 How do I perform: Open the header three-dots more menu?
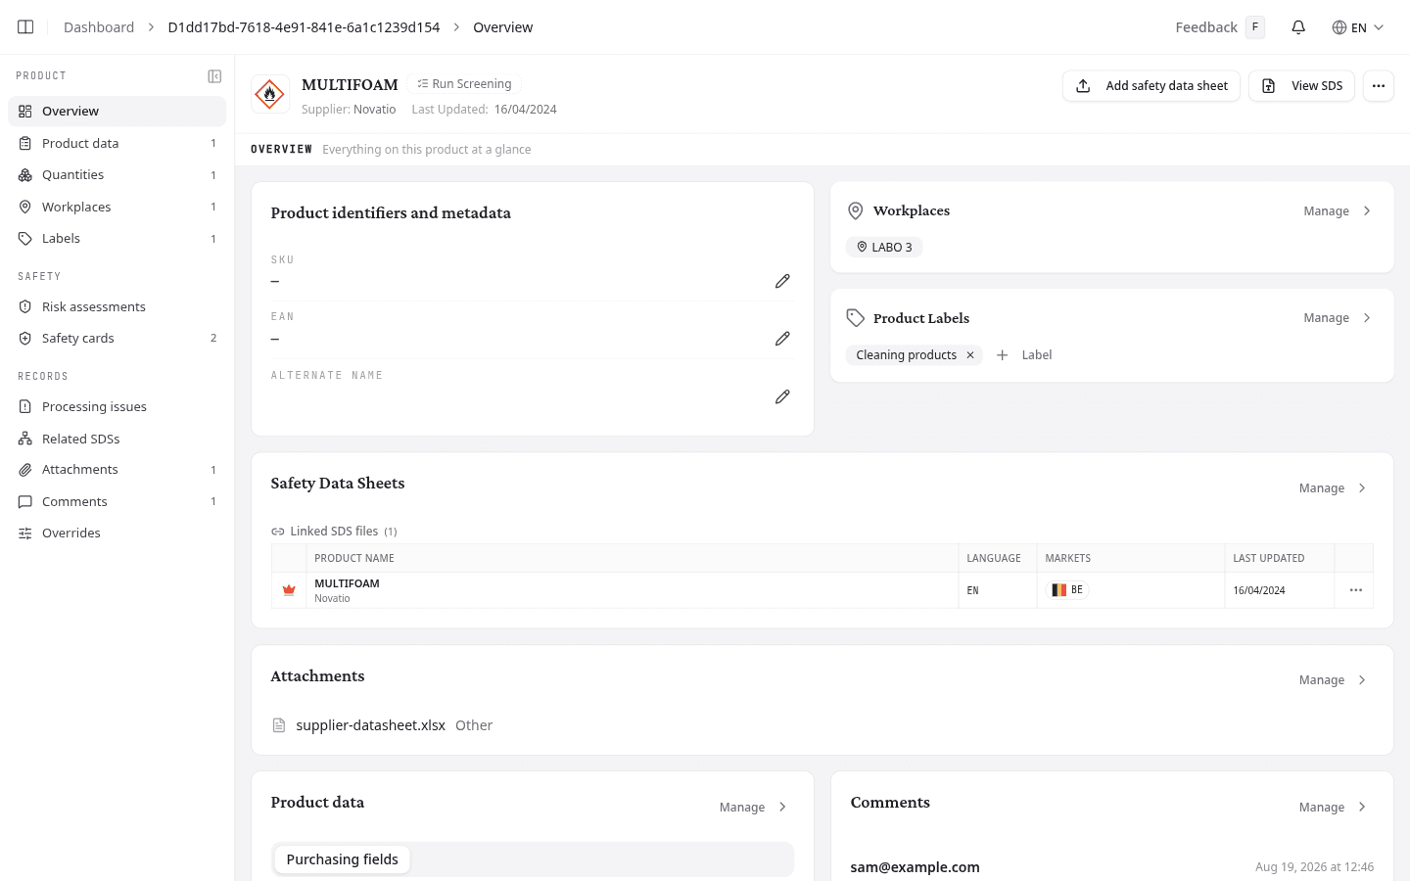(1379, 86)
